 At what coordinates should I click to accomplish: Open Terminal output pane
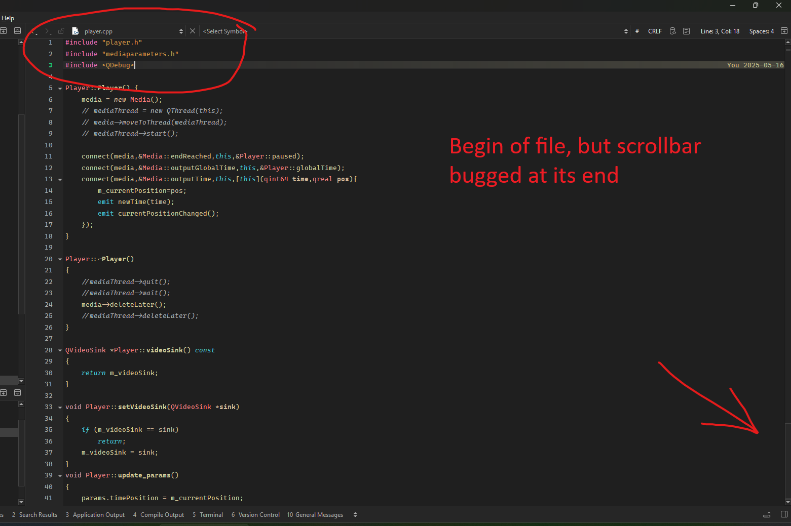(208, 515)
